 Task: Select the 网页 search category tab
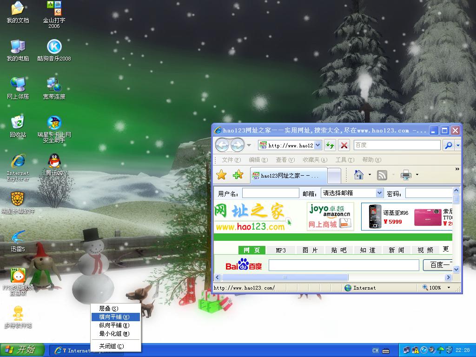point(251,250)
